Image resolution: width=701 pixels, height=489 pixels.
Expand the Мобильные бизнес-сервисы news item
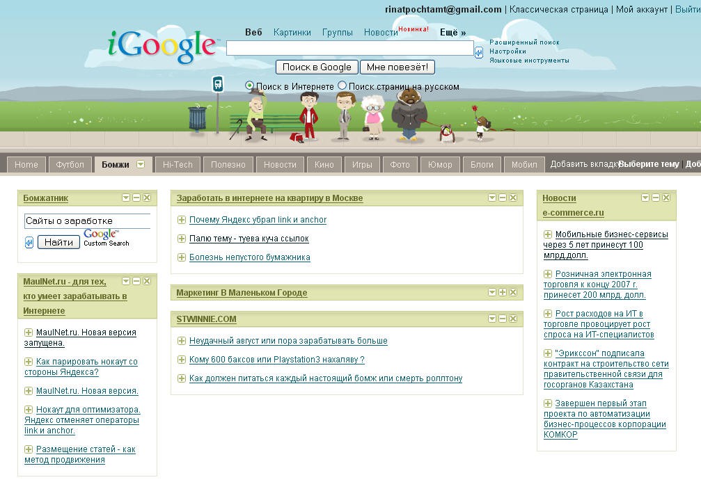coord(548,234)
